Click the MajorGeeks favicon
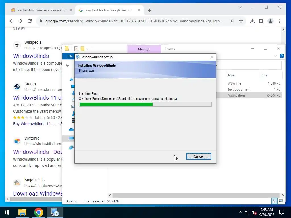This screenshot has height=218, width=291. (17, 183)
